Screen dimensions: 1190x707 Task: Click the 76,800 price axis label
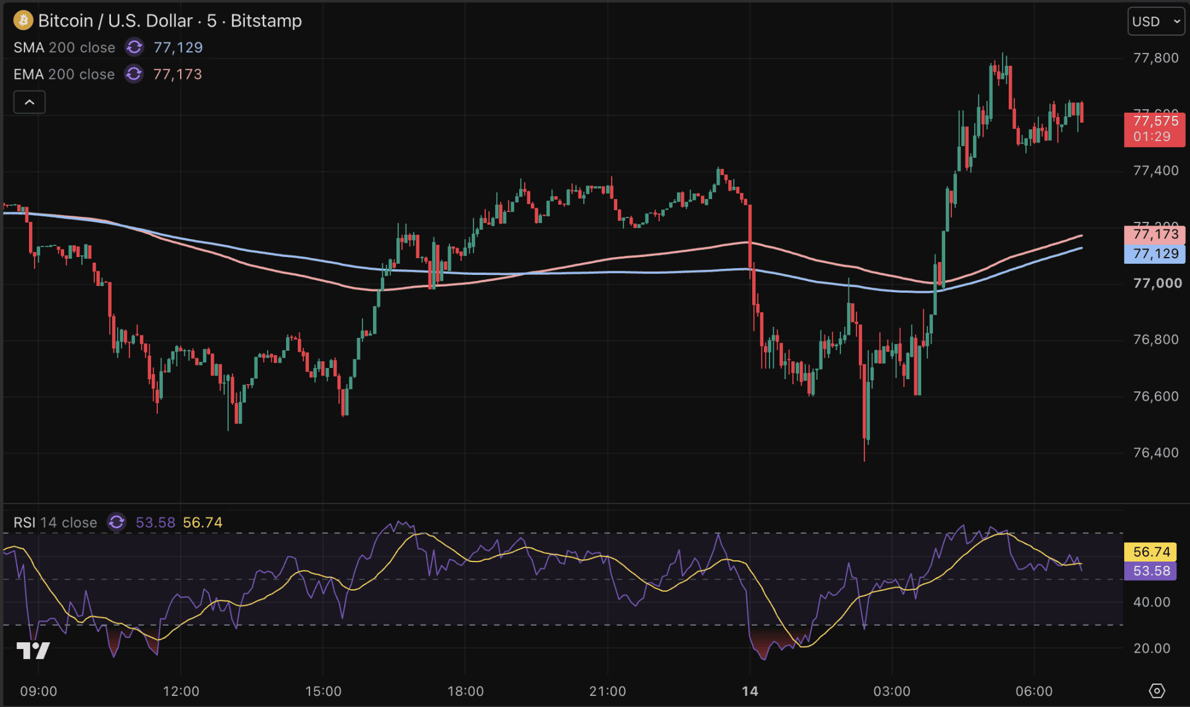click(1156, 340)
